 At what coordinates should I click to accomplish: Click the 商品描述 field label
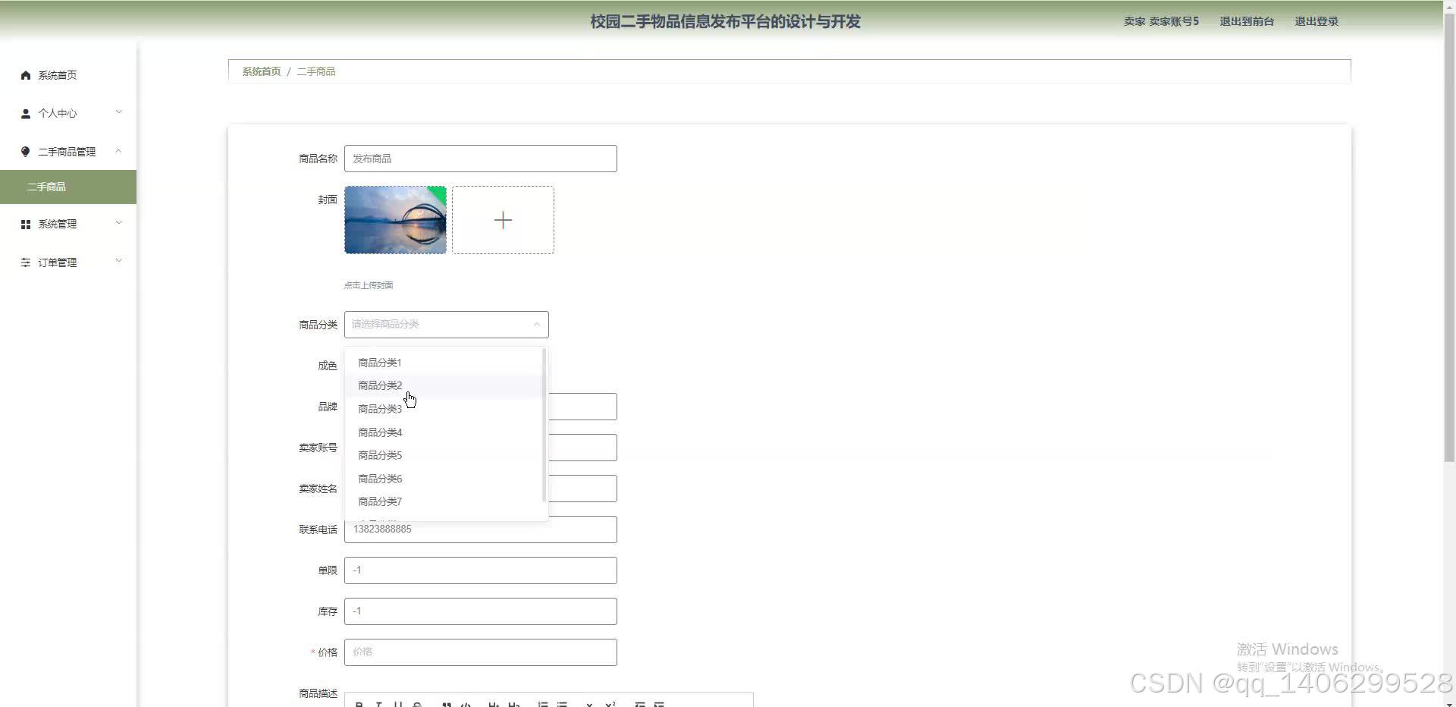[318, 693]
